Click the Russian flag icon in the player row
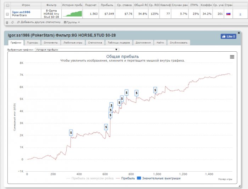 (x=228, y=14)
